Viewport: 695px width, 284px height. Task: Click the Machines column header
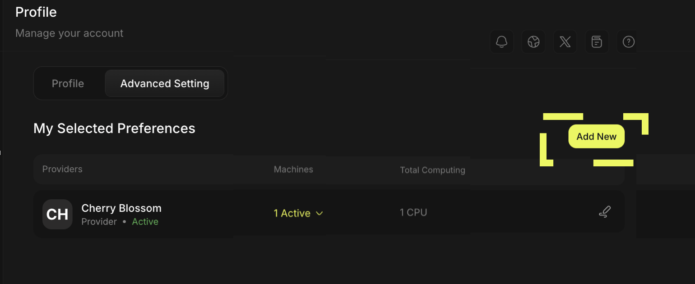pyautogui.click(x=293, y=169)
